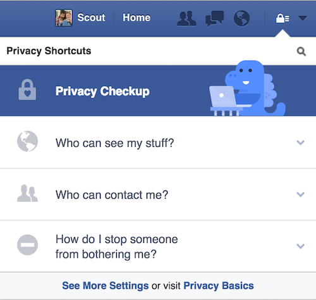Visit the Privacy Basics link
The image size is (316, 300).
tap(219, 285)
